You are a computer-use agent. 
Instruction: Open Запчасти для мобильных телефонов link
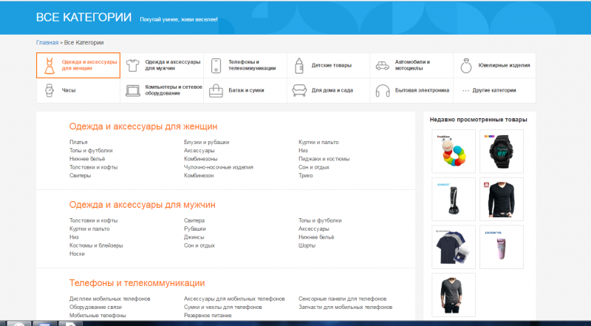point(345,307)
